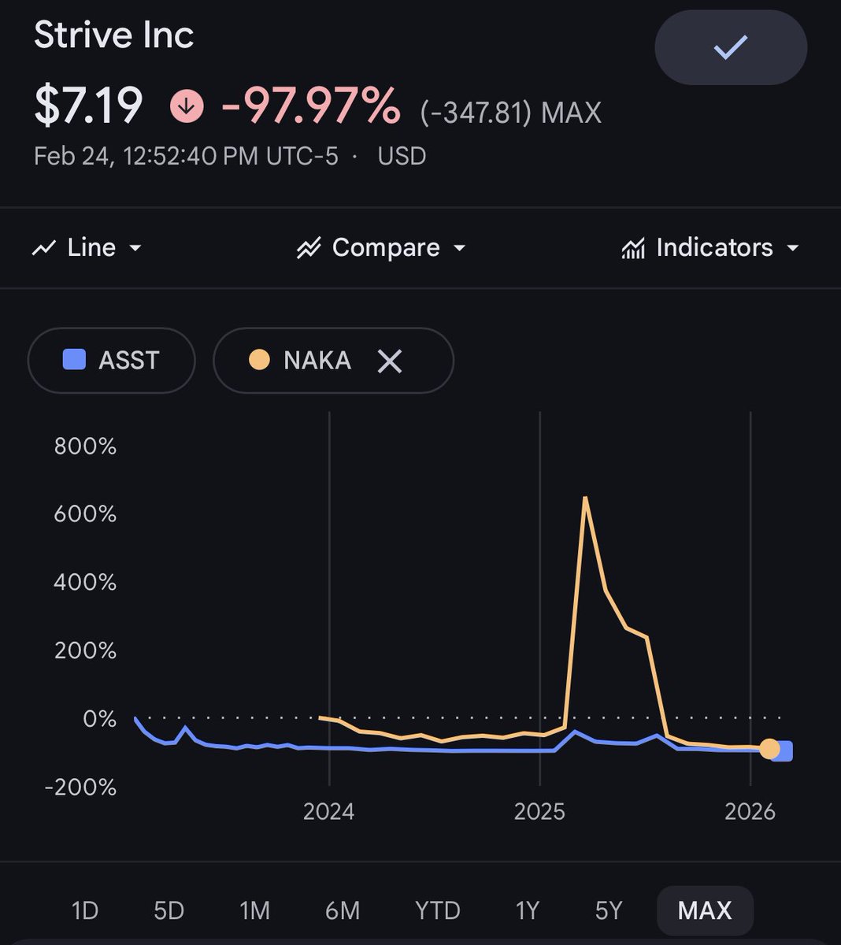The width and height of the screenshot is (841, 945).
Task: Open the Line chart type dropdown
Action: 87,247
